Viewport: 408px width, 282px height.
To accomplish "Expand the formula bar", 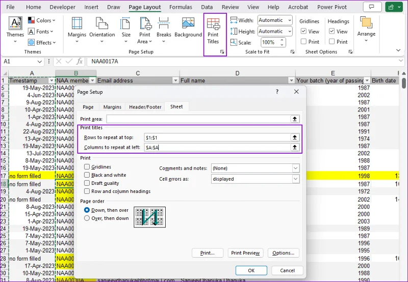I will pyautogui.click(x=401, y=61).
